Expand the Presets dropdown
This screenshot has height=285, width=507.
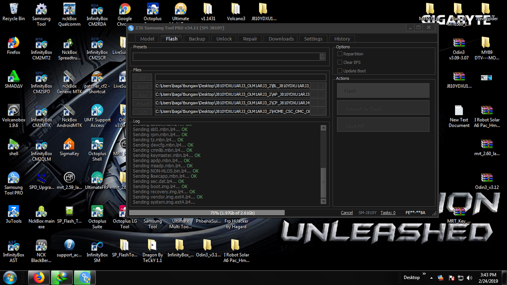[322, 57]
